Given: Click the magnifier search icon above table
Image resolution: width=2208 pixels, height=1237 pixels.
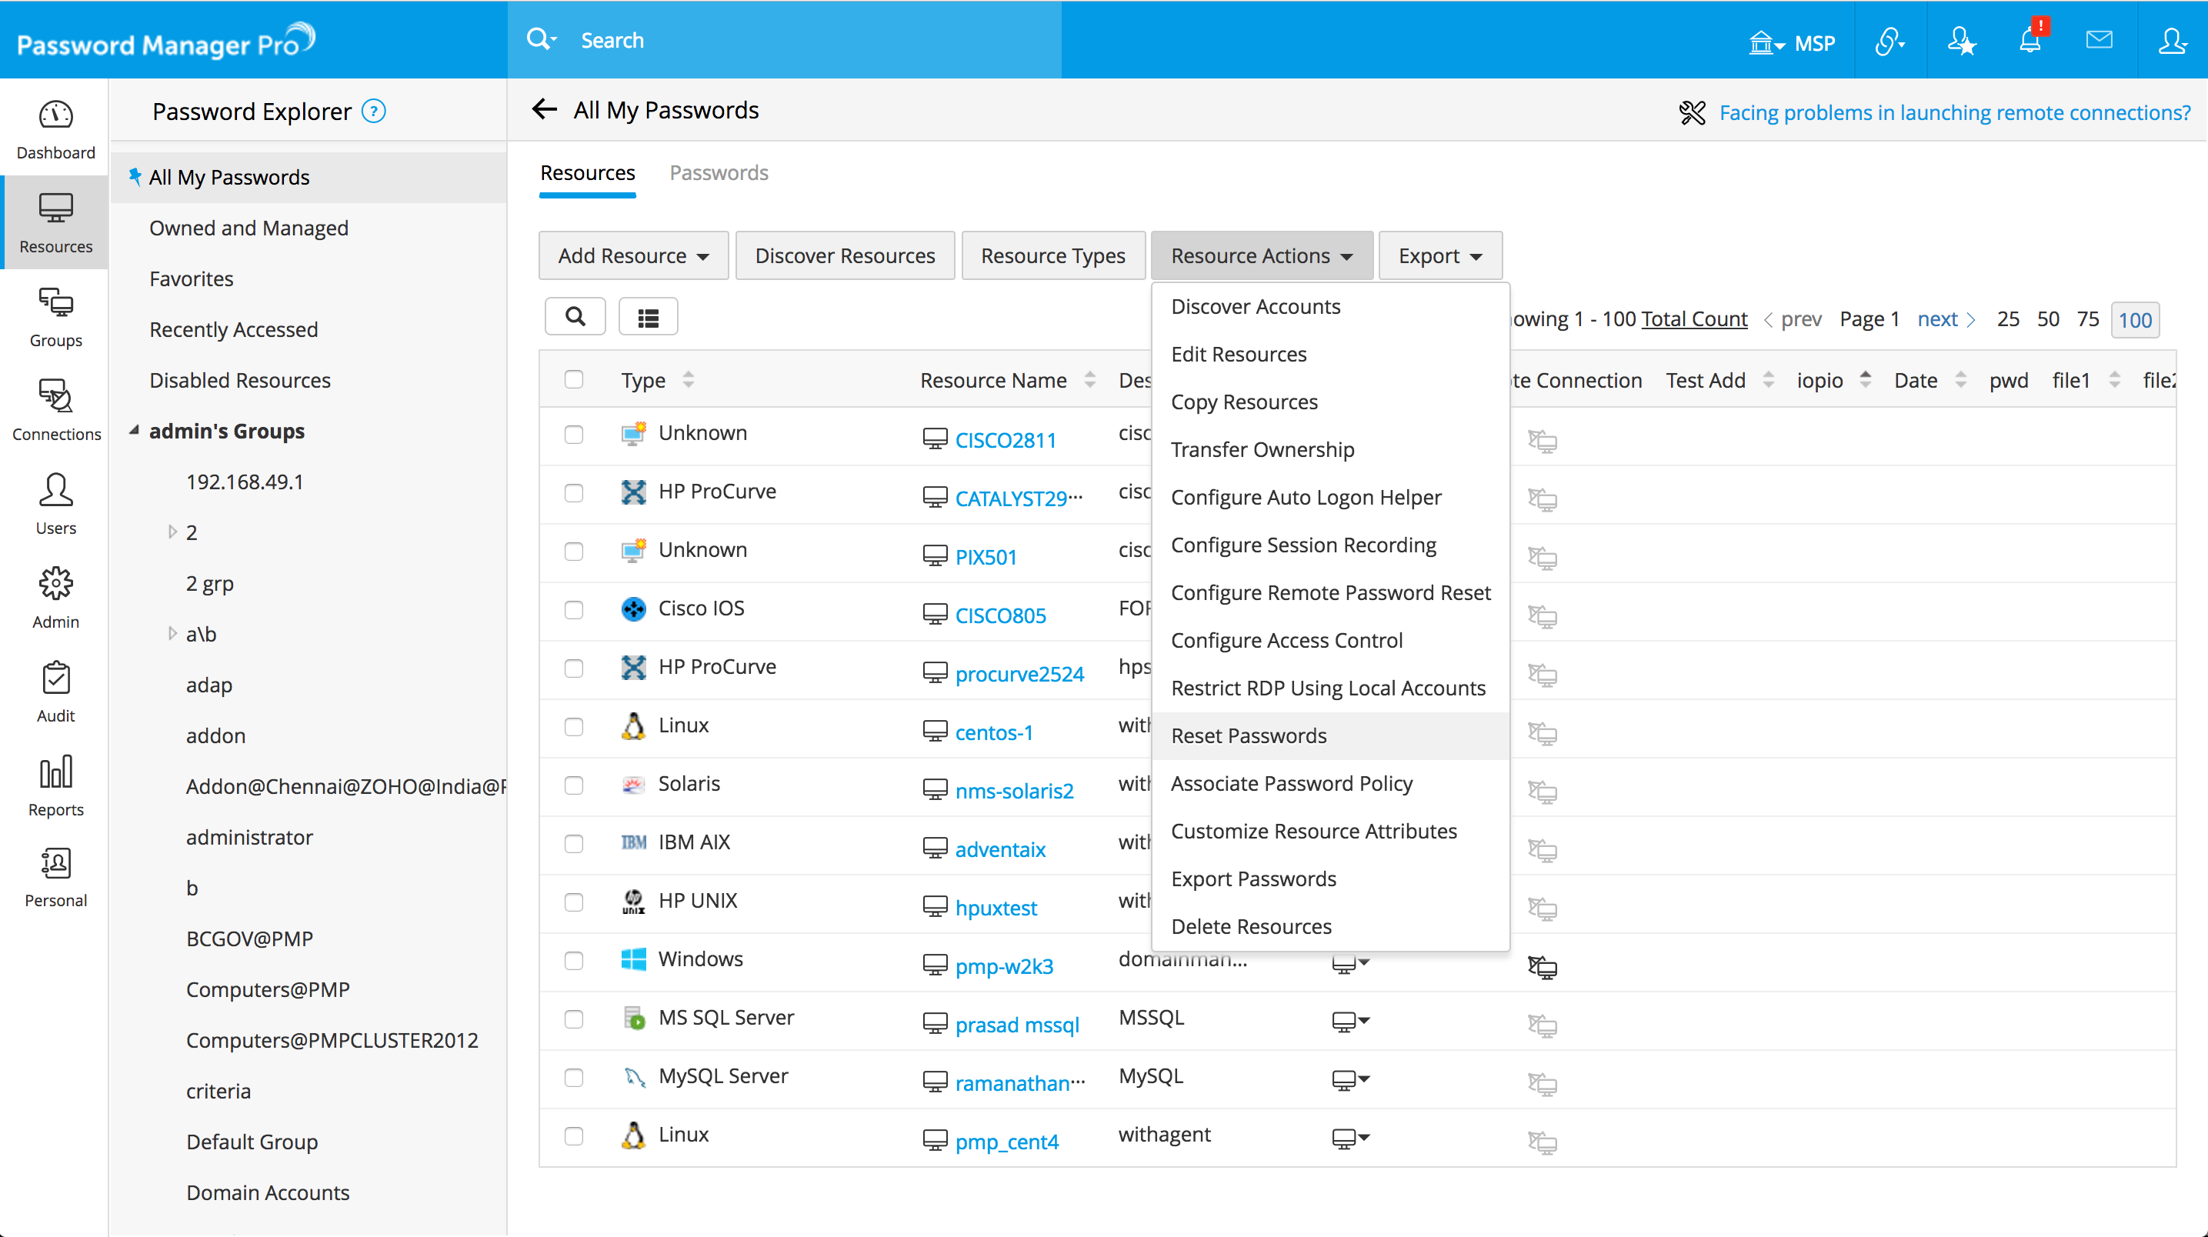Looking at the screenshot, I should point(575,317).
